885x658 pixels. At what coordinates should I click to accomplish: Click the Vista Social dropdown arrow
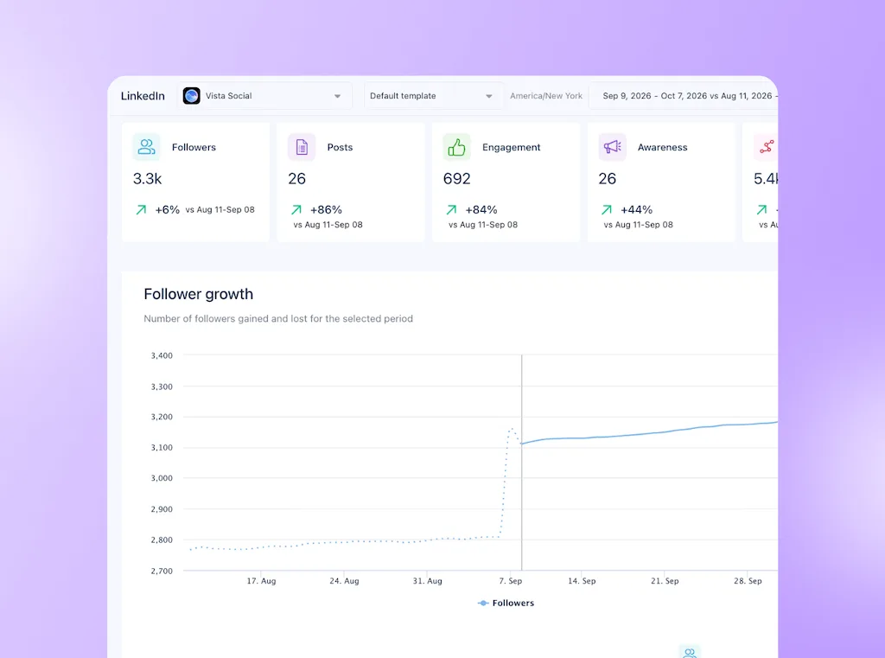pos(338,96)
